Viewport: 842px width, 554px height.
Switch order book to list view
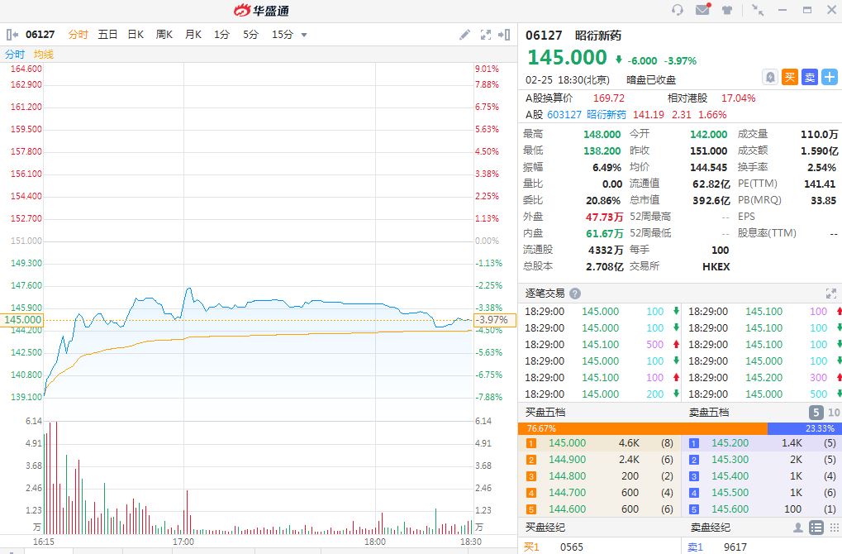pos(816,528)
